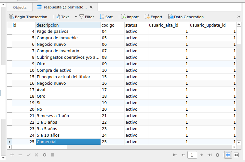
Task: Click the add record plus icon
Action: (12, 155)
